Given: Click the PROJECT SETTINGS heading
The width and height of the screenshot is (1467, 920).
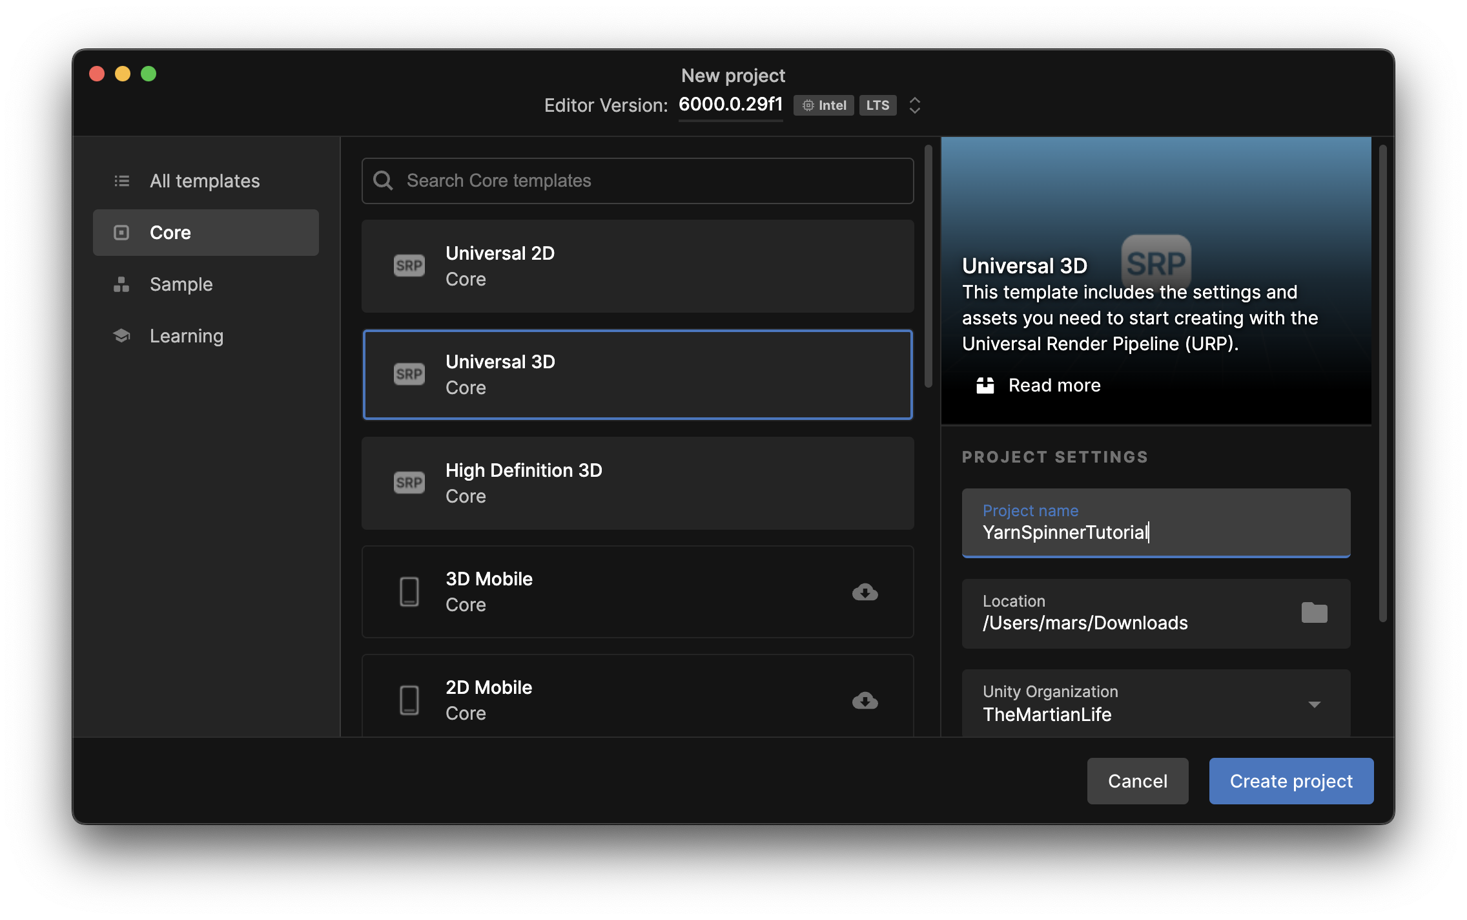Looking at the screenshot, I should (1055, 457).
